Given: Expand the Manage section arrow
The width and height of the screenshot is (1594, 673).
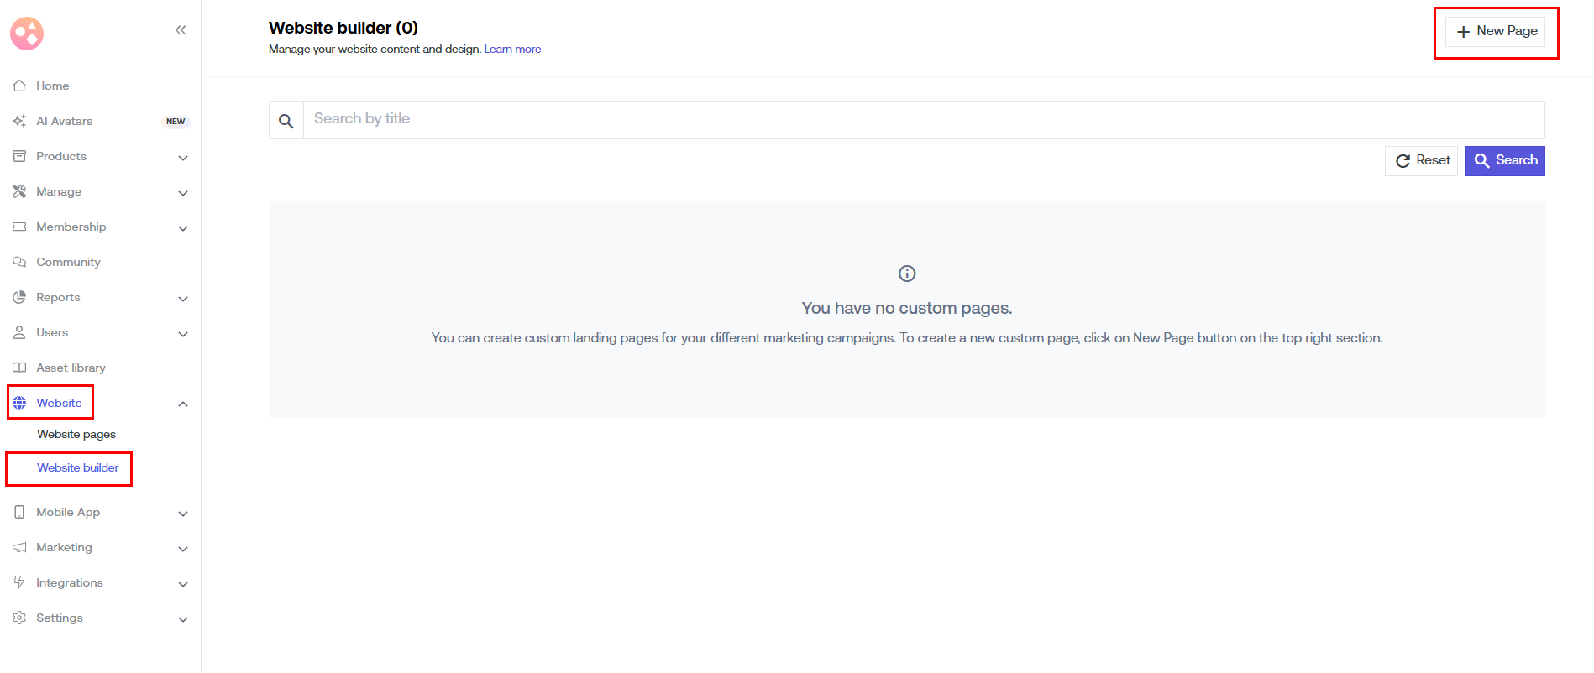Looking at the screenshot, I should 183,193.
